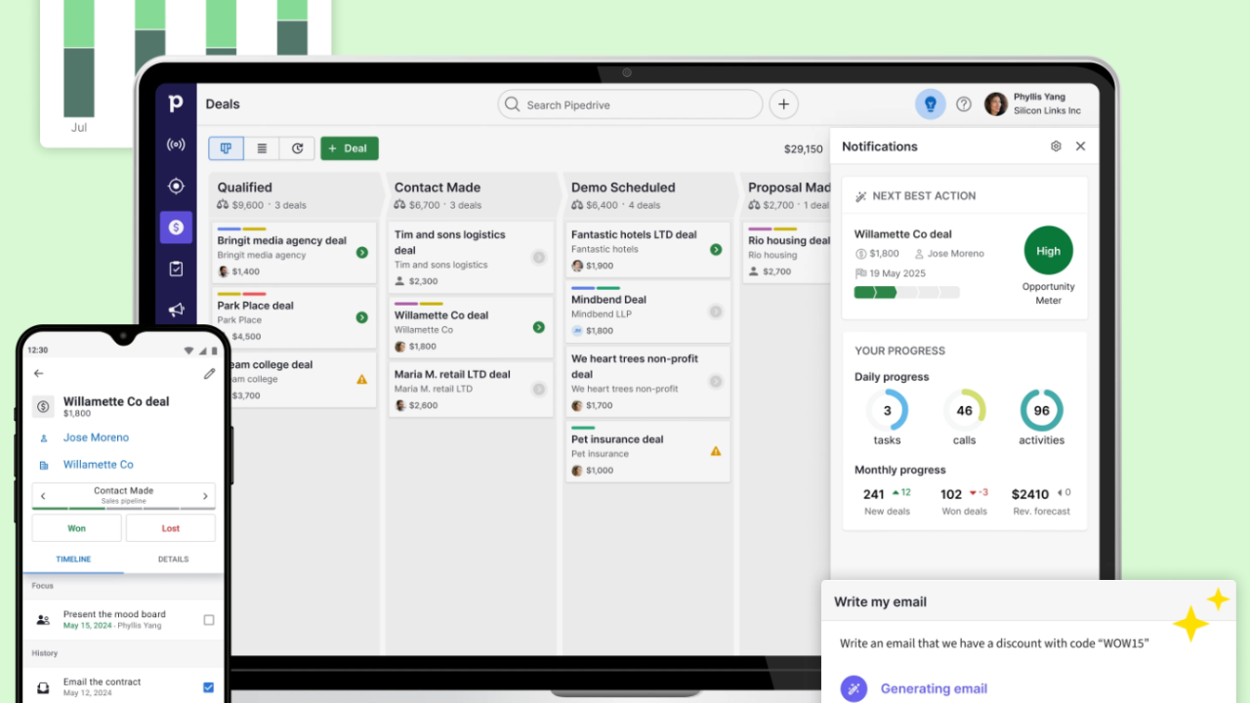Screen dimensions: 1250x703
Task: Click grey arrow on Tim and sons logistics deal
Action: click(538, 258)
